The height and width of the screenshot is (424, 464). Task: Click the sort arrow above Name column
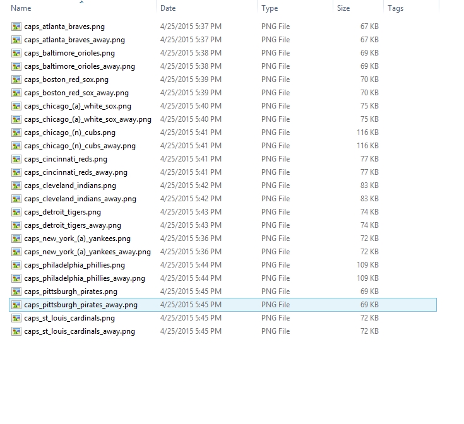(x=81, y=2)
